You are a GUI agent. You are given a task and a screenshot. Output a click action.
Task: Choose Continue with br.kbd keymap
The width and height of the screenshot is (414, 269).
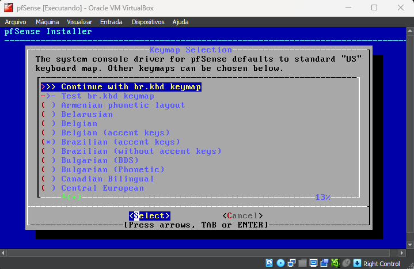(x=121, y=87)
